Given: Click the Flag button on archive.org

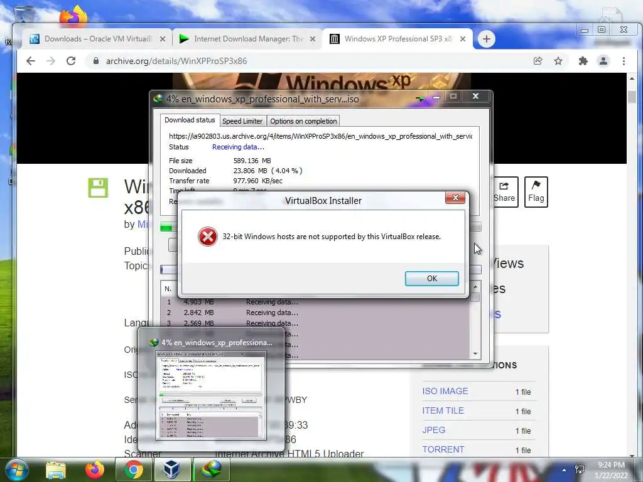Looking at the screenshot, I should (x=536, y=192).
